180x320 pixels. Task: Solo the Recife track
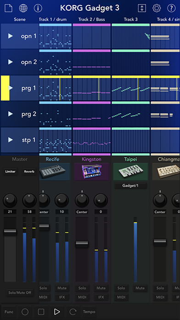(44, 288)
